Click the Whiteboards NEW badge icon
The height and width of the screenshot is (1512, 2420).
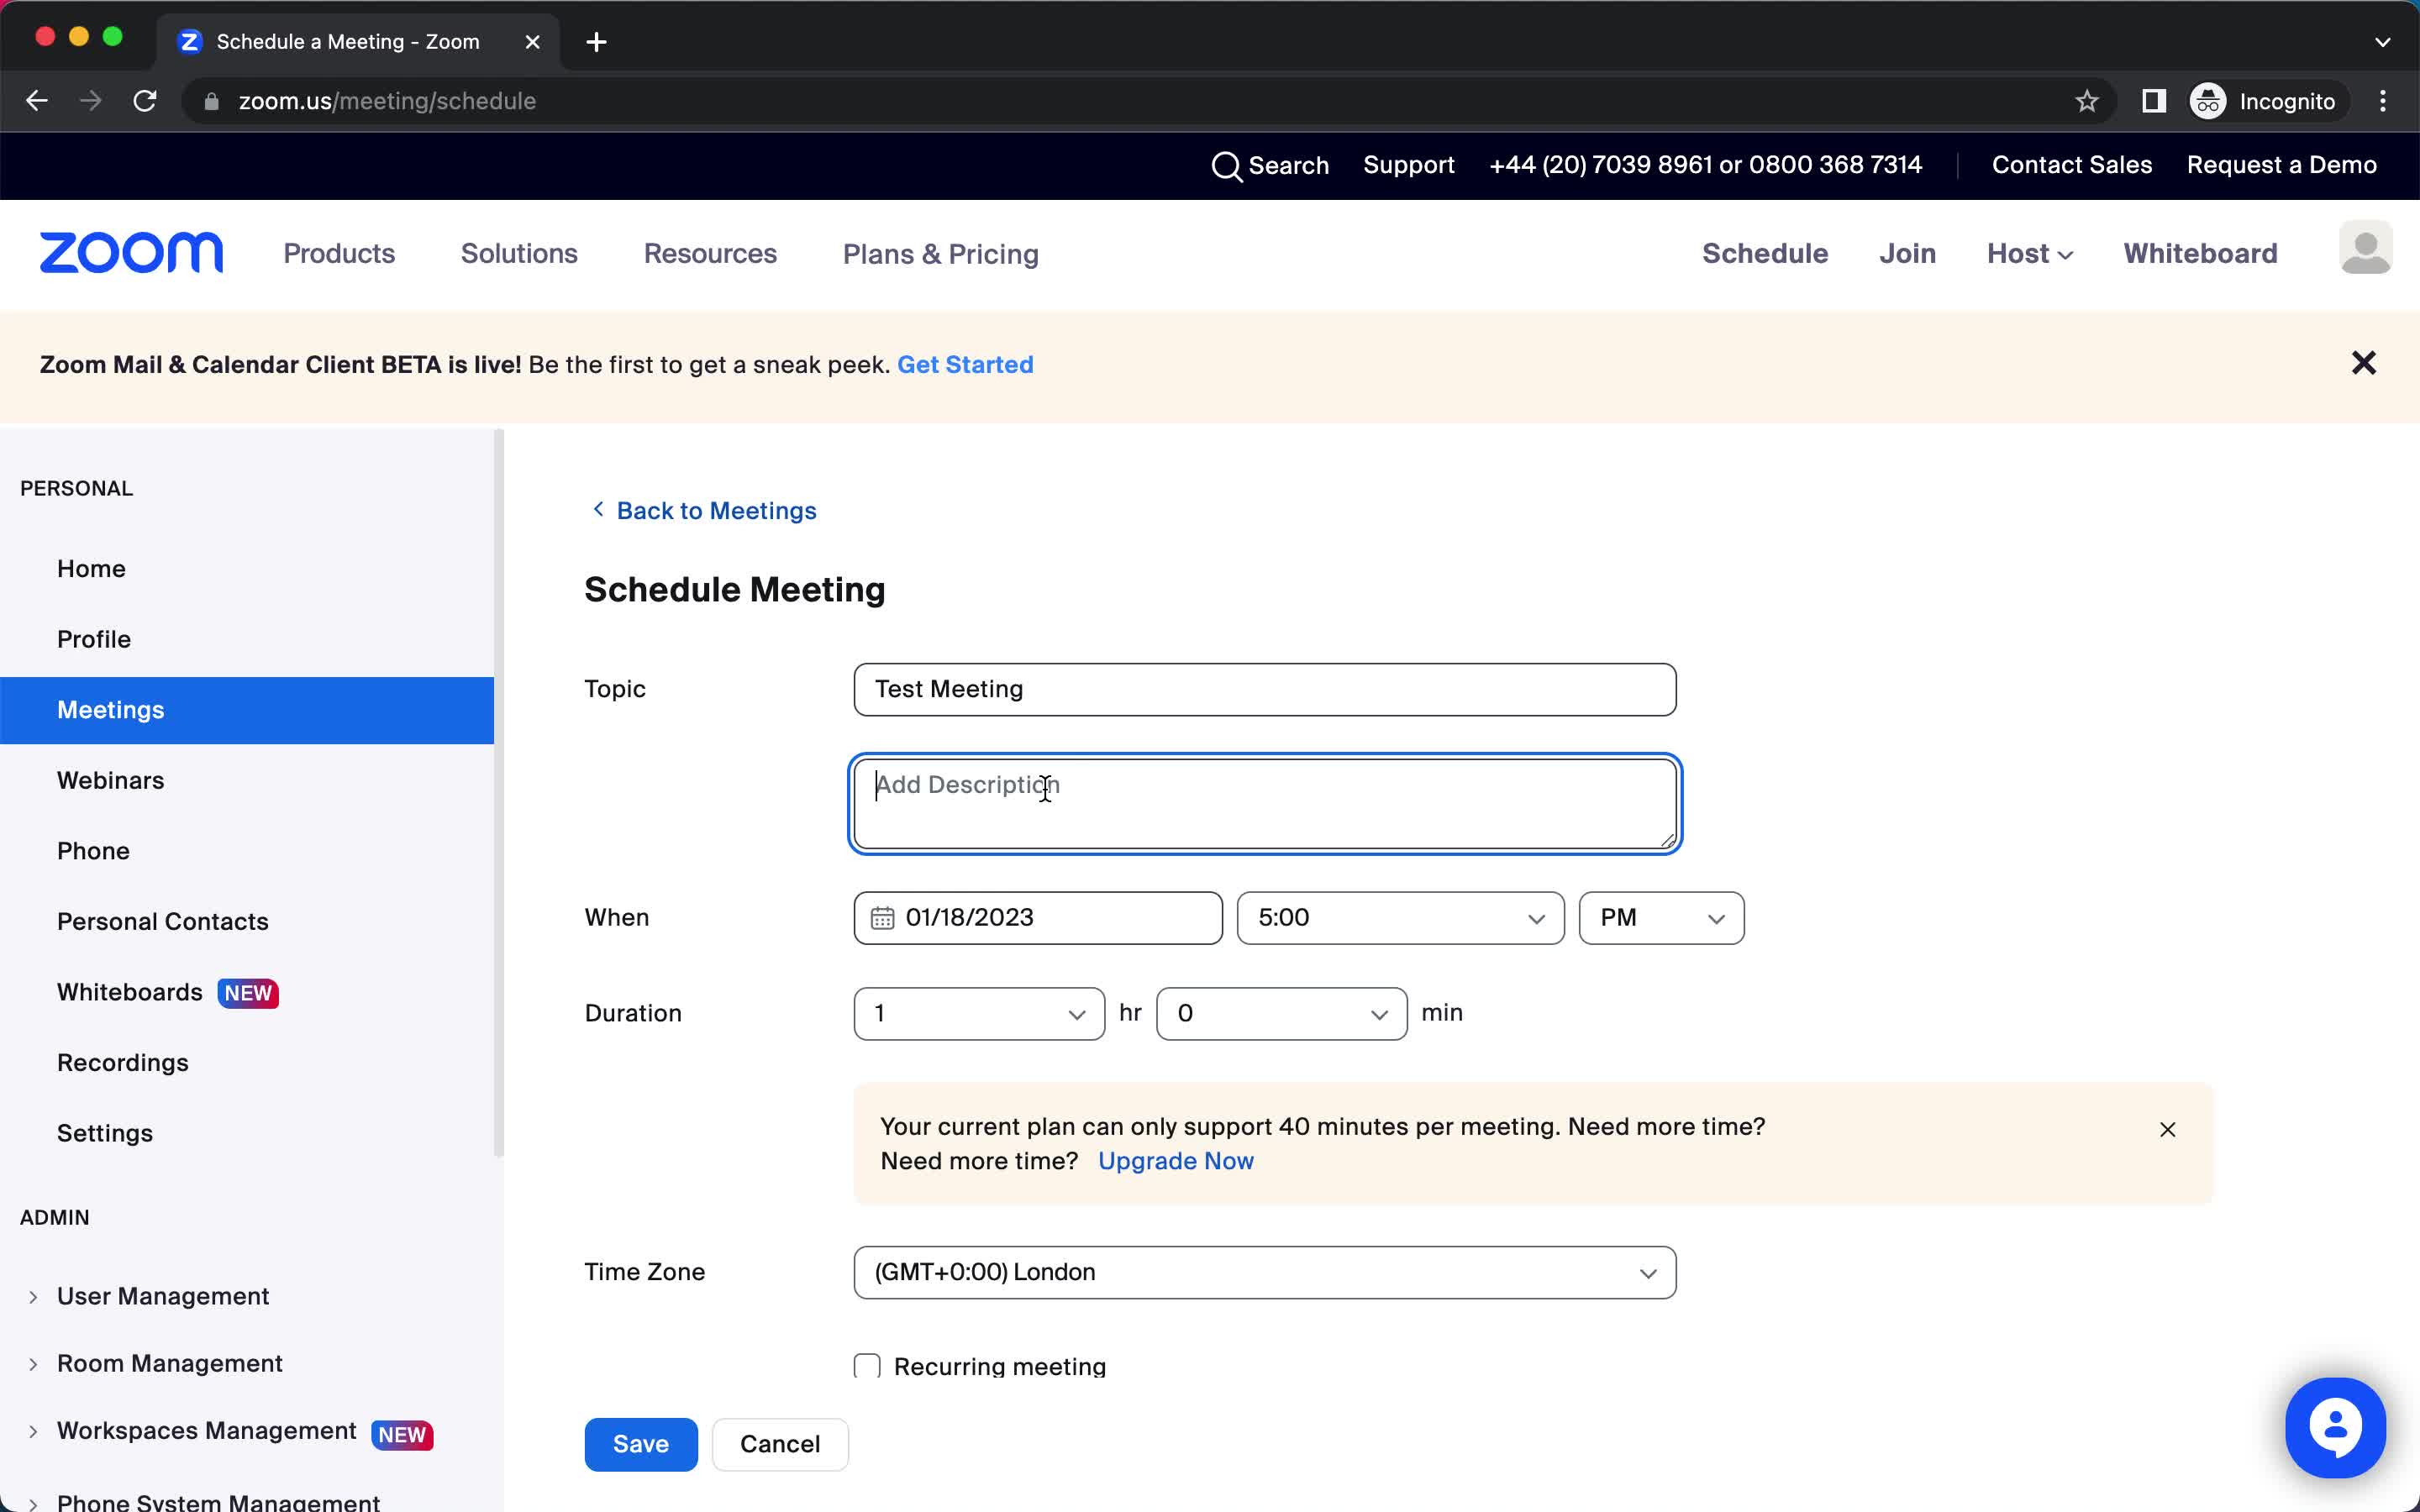click(250, 993)
